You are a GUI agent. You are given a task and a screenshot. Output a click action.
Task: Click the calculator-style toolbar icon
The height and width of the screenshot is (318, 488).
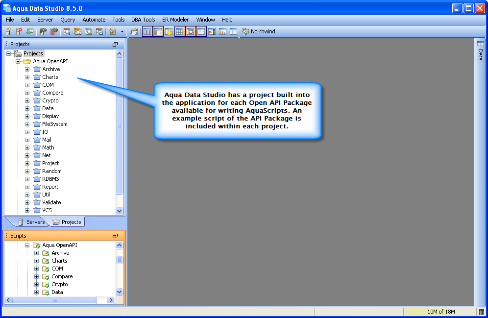(x=134, y=31)
